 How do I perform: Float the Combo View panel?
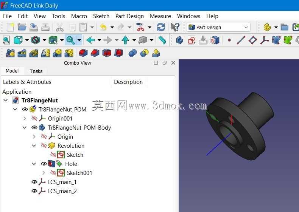click(164, 63)
